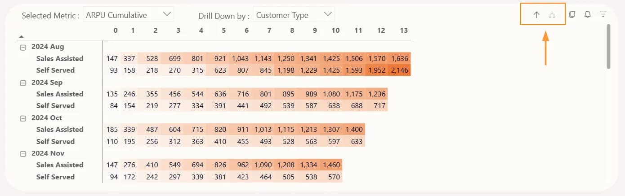
Task: Collapse the 2024 Nov cohort group
Action: pos(23,153)
